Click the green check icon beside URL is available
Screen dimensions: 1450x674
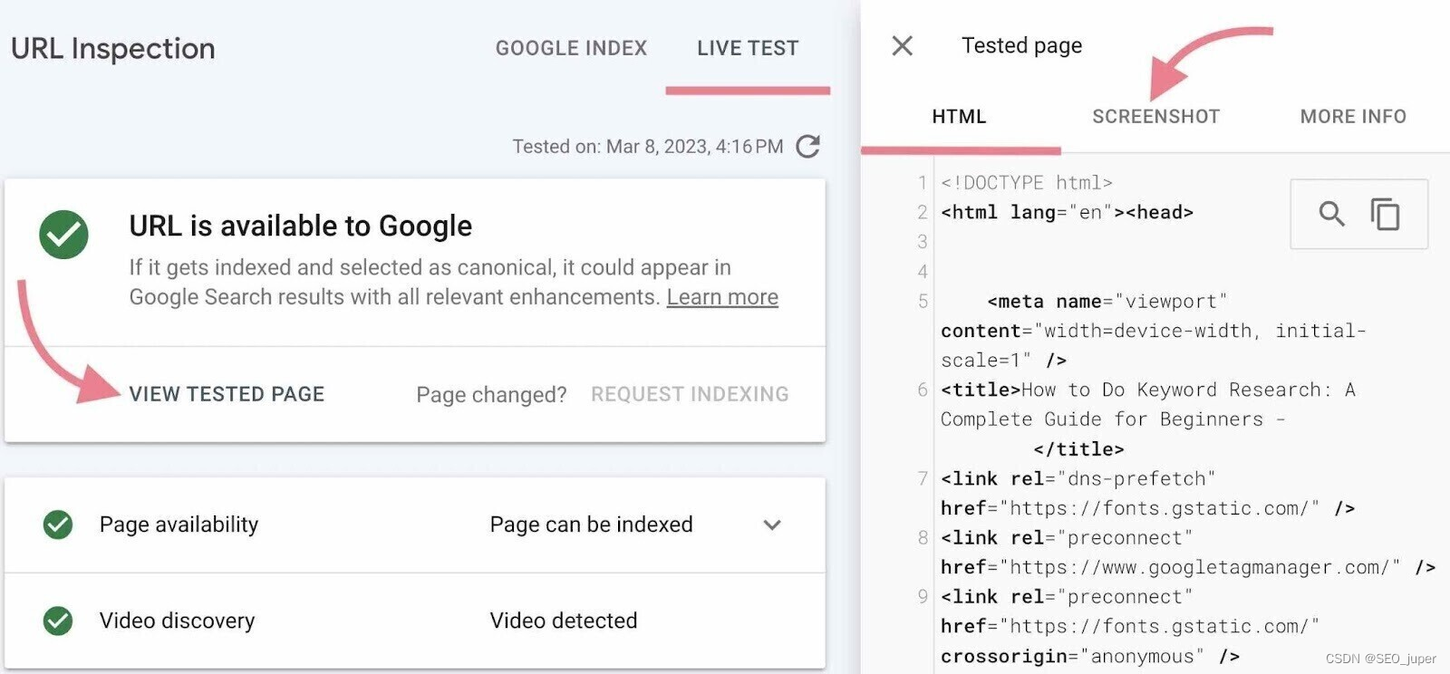click(63, 235)
